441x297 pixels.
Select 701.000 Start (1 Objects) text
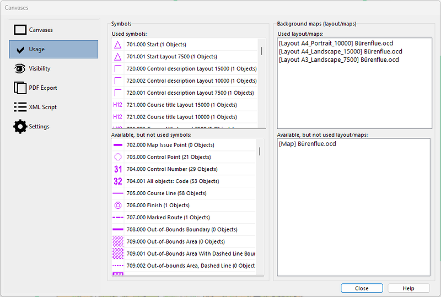coord(157,45)
